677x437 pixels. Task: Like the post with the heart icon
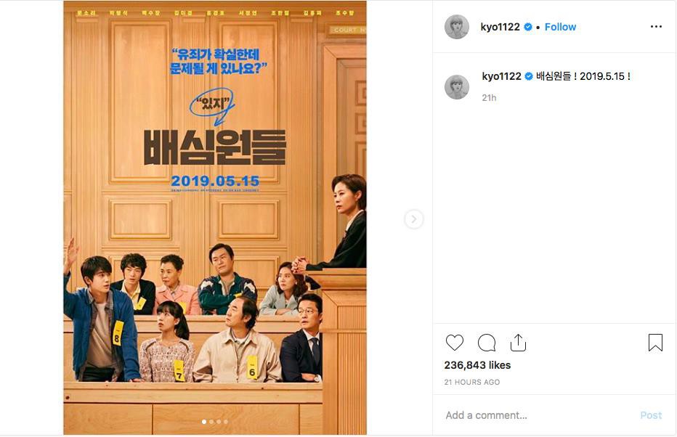coord(454,343)
